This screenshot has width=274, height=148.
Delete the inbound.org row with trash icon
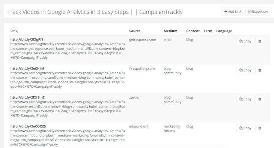260,128
